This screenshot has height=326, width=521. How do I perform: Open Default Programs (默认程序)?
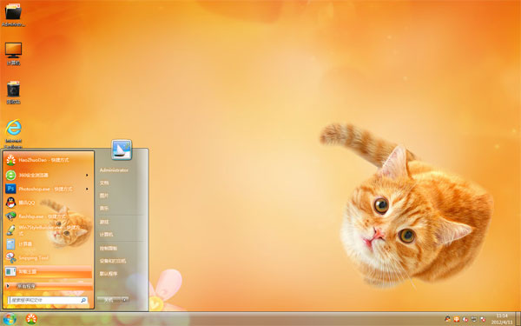coord(109,274)
